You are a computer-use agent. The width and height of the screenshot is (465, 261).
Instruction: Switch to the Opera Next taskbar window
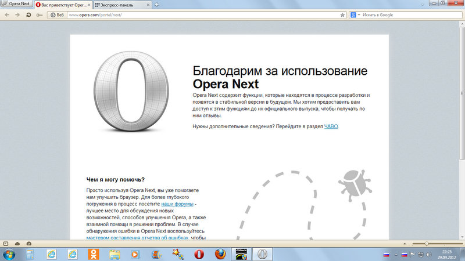[x=262, y=254]
